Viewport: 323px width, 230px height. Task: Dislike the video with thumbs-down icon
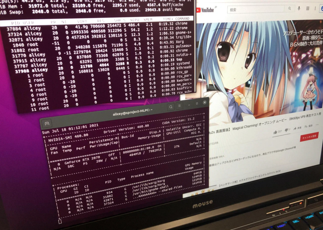pos(287,130)
